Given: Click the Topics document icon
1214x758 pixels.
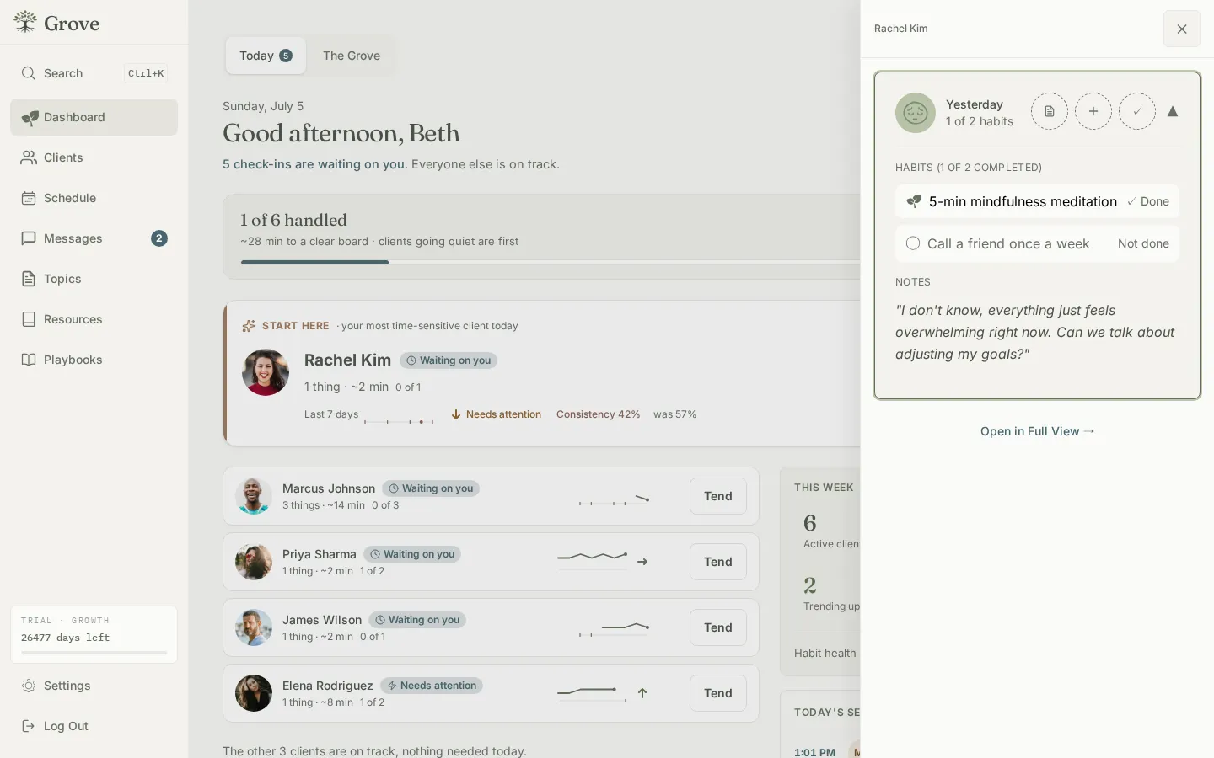Looking at the screenshot, I should tap(29, 279).
